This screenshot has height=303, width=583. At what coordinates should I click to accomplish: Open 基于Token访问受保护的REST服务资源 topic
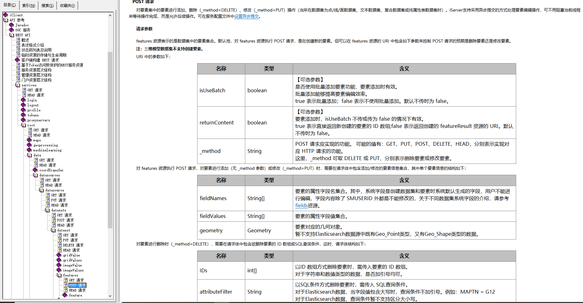tap(52, 65)
